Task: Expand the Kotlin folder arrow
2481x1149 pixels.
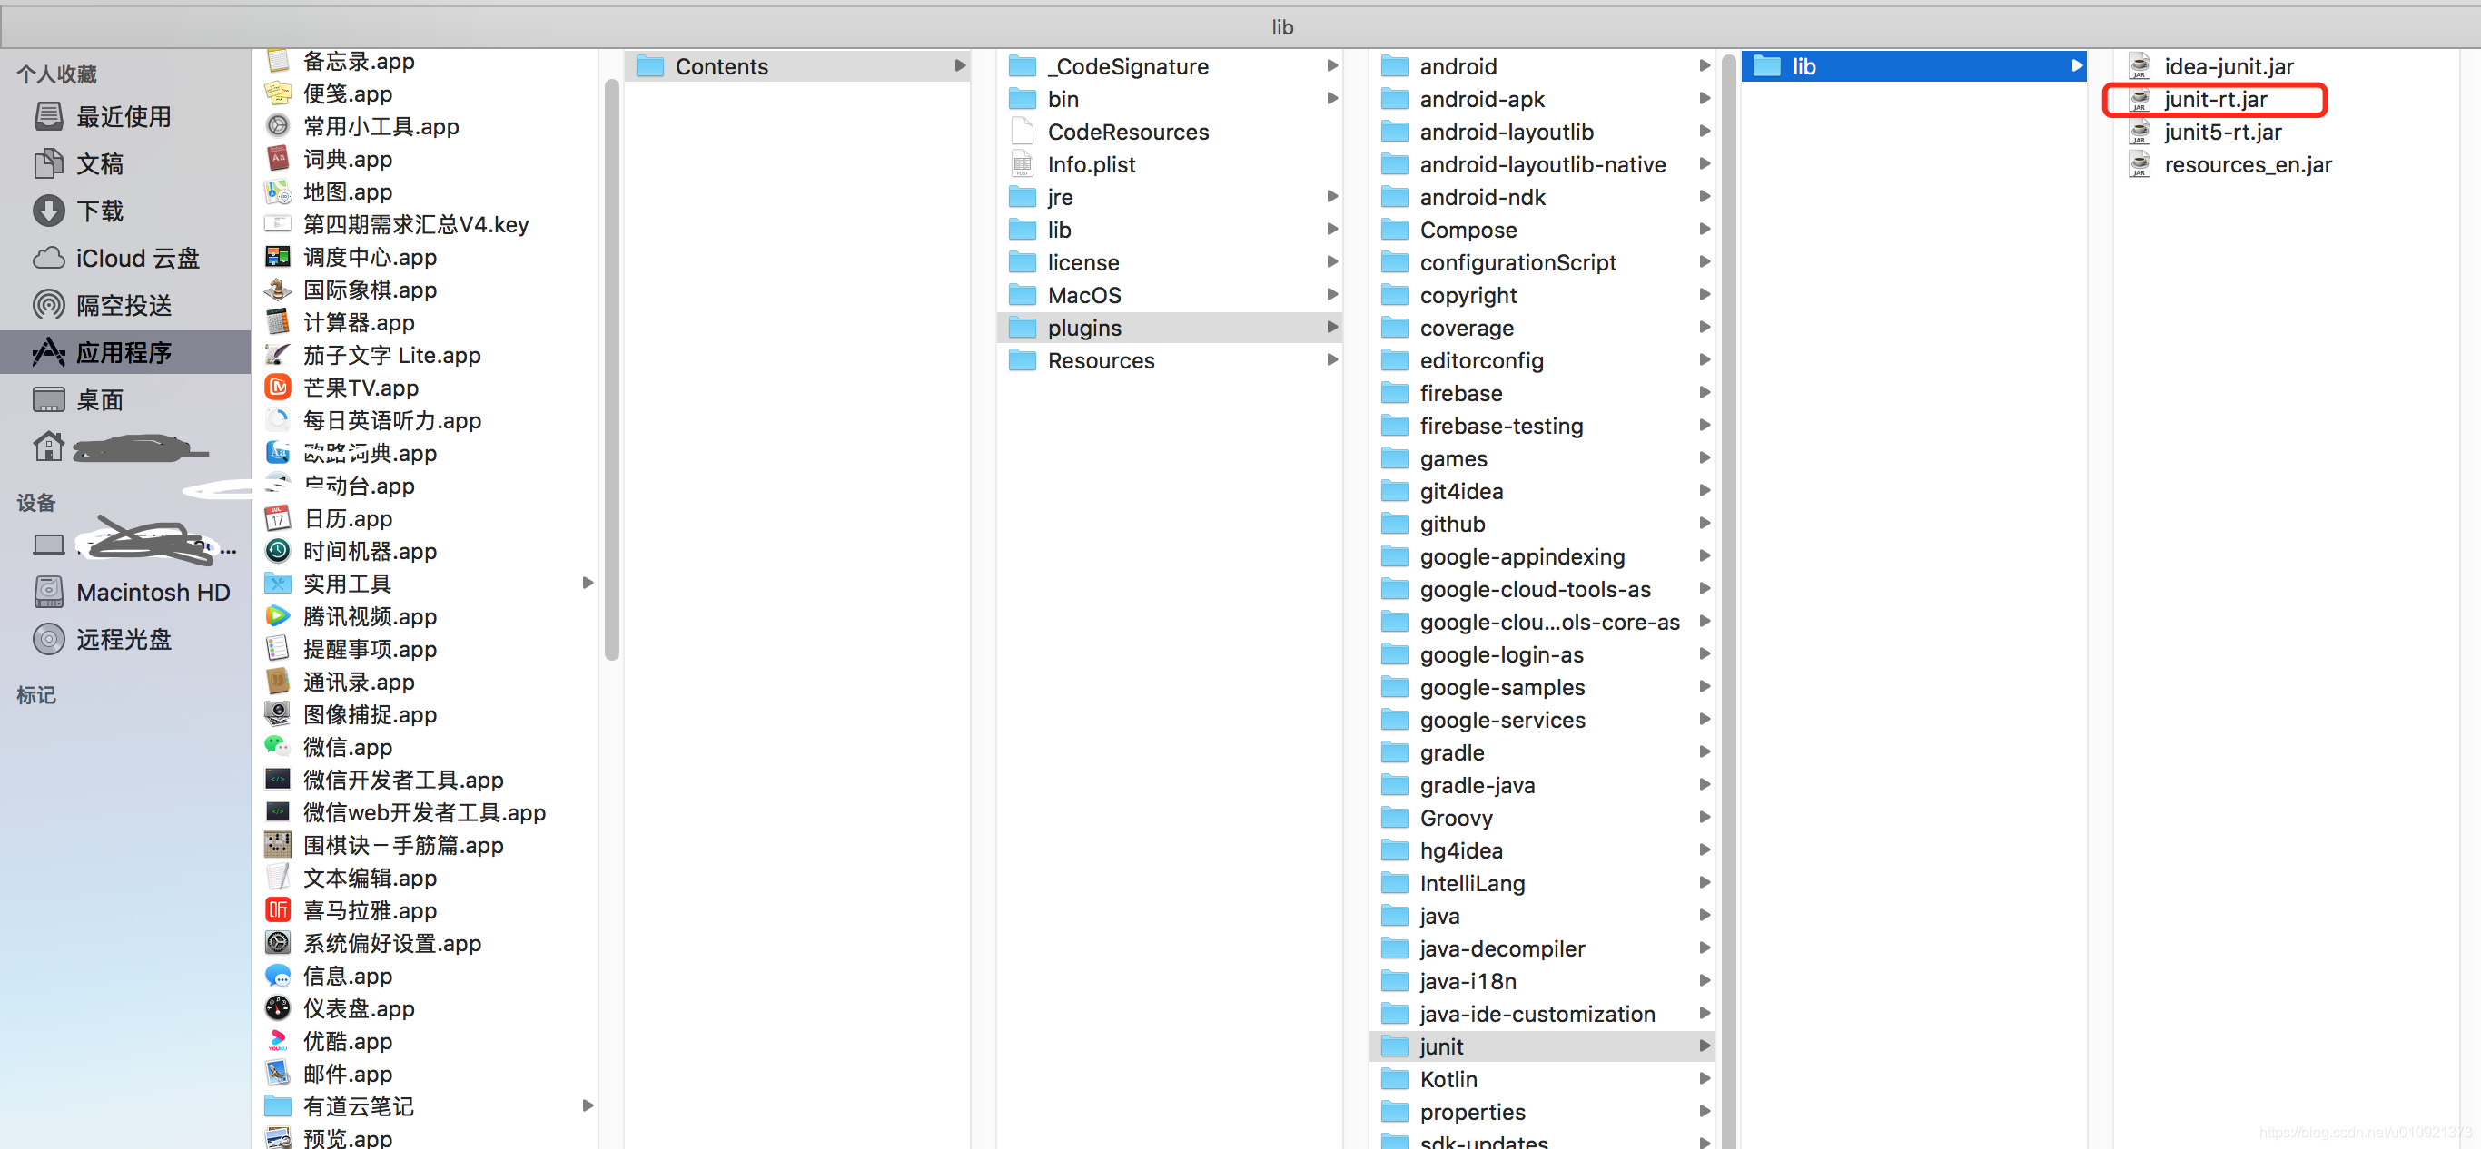Action: 1704,1079
